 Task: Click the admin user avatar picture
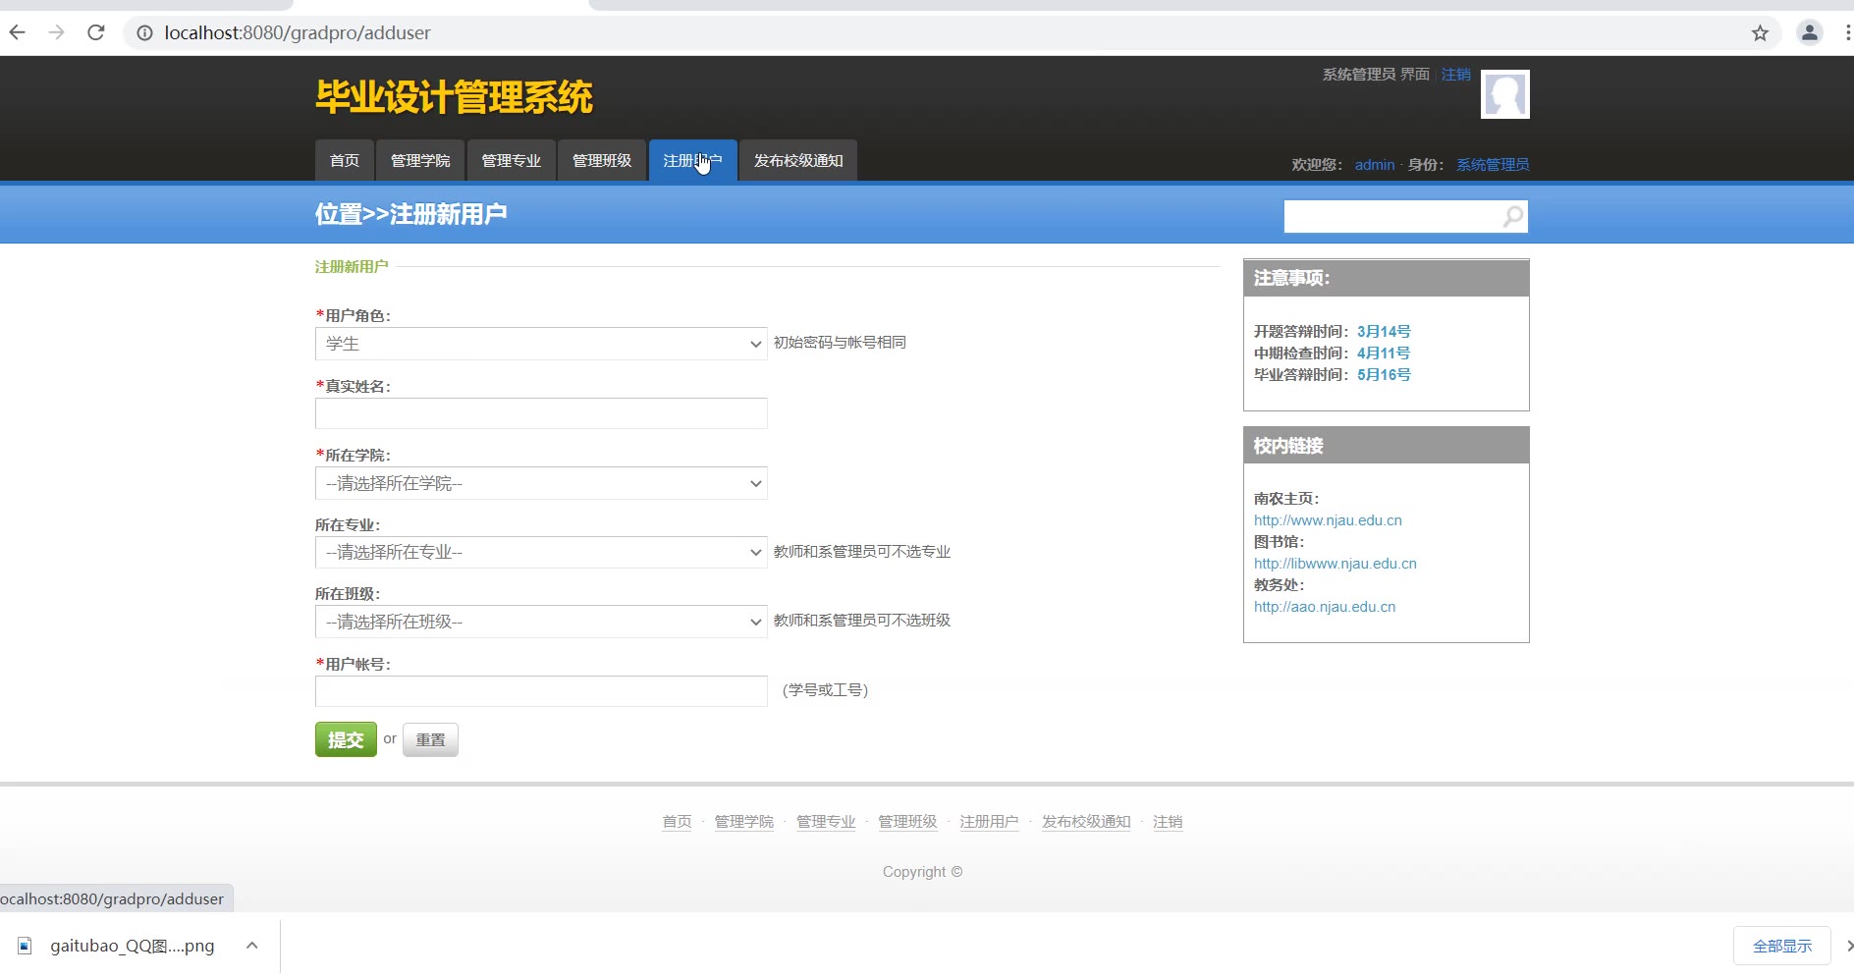(x=1504, y=95)
